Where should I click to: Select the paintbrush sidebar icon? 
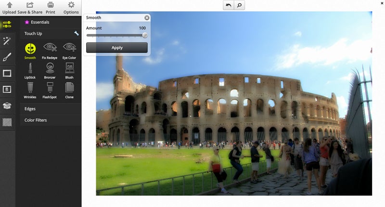(7, 57)
